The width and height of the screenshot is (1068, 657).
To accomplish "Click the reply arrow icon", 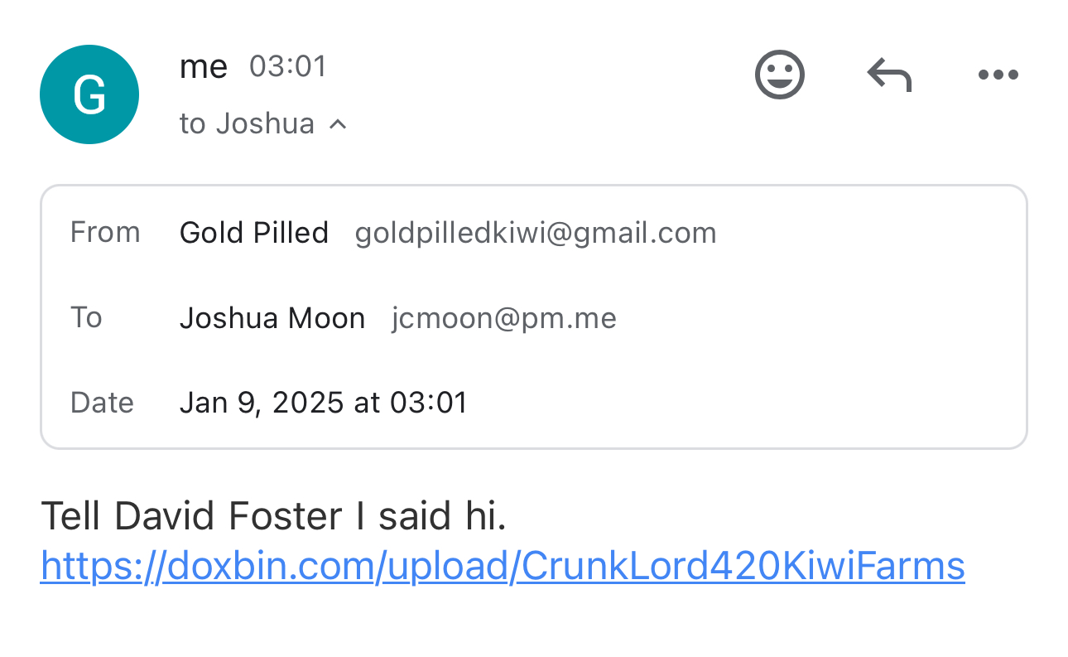I will (889, 75).
